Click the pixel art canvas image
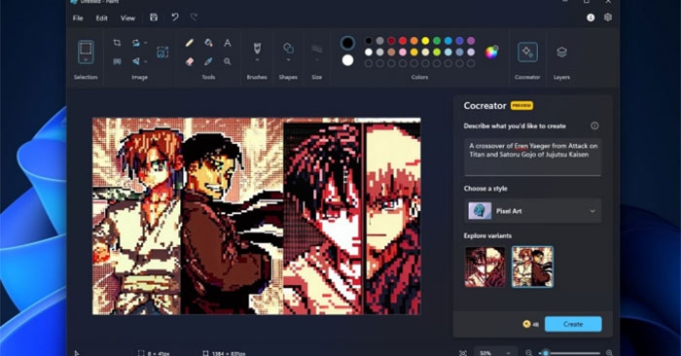 [x=256, y=216]
